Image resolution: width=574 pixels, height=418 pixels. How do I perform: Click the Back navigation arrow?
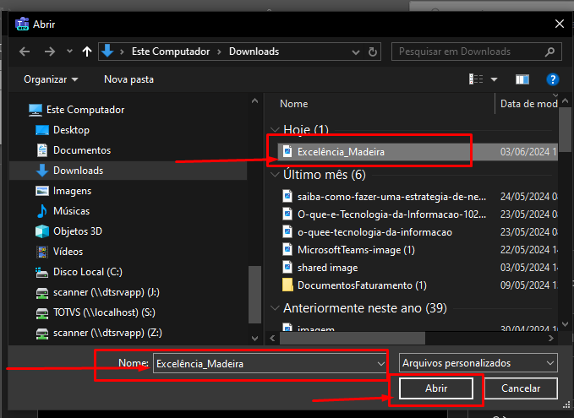click(24, 52)
